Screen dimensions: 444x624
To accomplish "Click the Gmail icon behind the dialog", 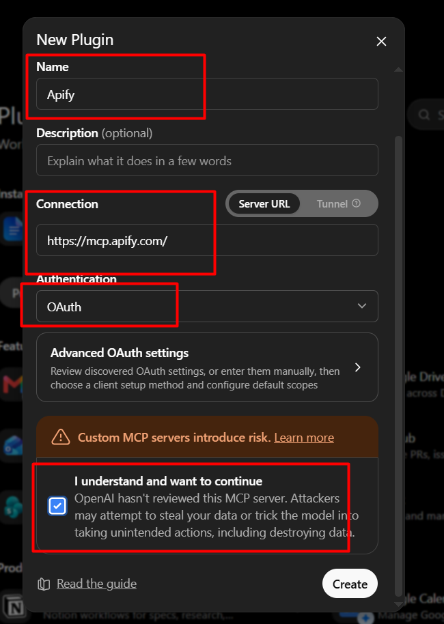I will (13, 384).
